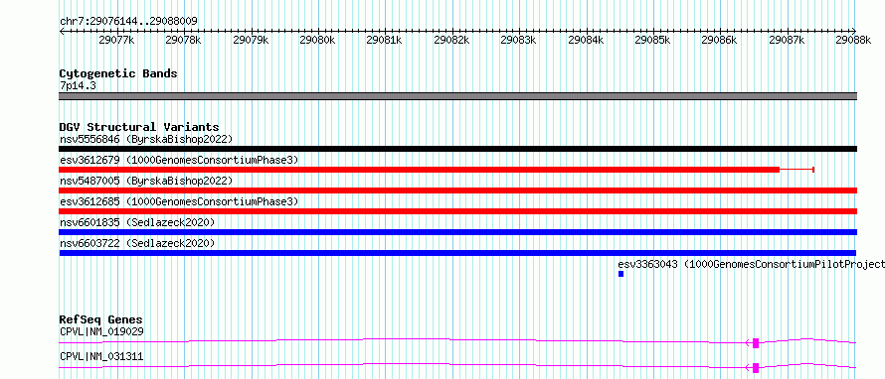The image size is (885, 379).
Task: Click the right arrowhead of the coordinate ruler
Action: [x=854, y=31]
